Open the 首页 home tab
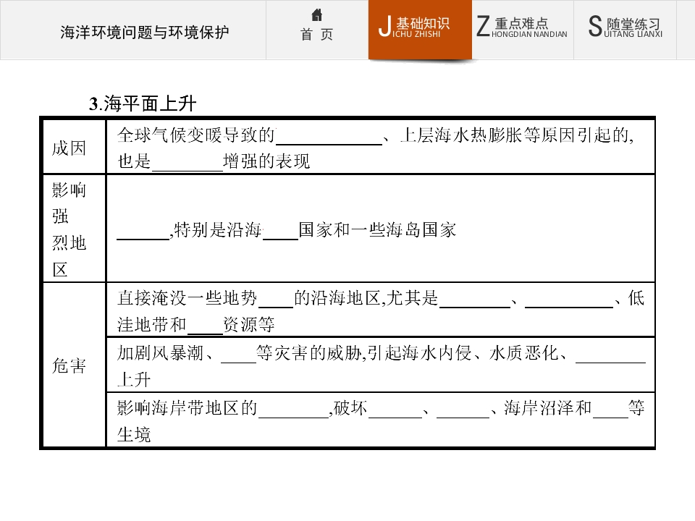Image resolution: width=695 pixels, height=521 pixels. [x=316, y=30]
